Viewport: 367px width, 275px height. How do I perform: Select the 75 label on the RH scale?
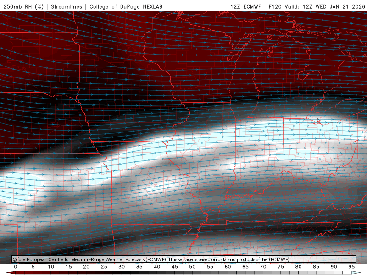click(281, 267)
